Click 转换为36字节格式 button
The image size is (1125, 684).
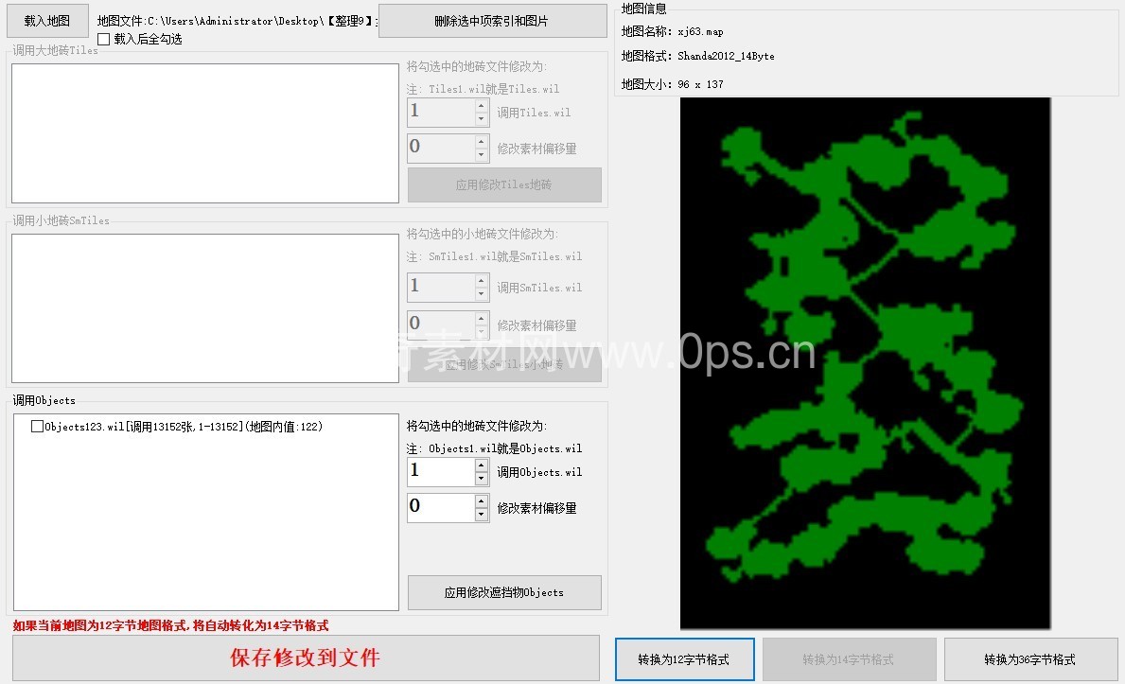1030,659
